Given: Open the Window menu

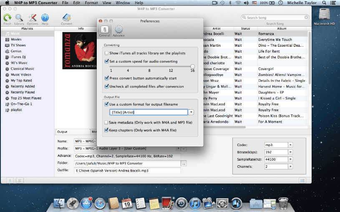Looking at the screenshot, I should pyautogui.click(x=123, y=3).
